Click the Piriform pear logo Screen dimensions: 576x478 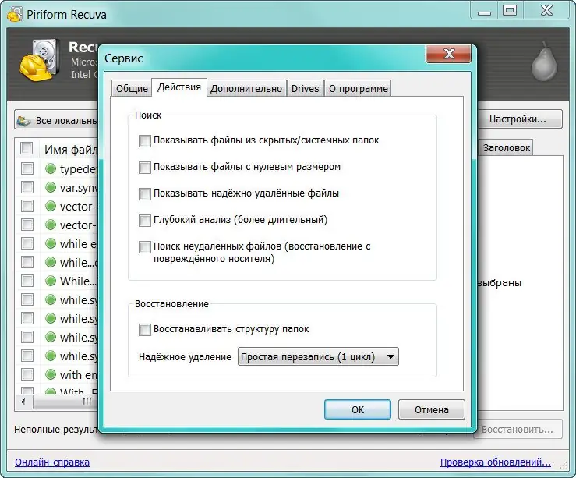click(544, 62)
